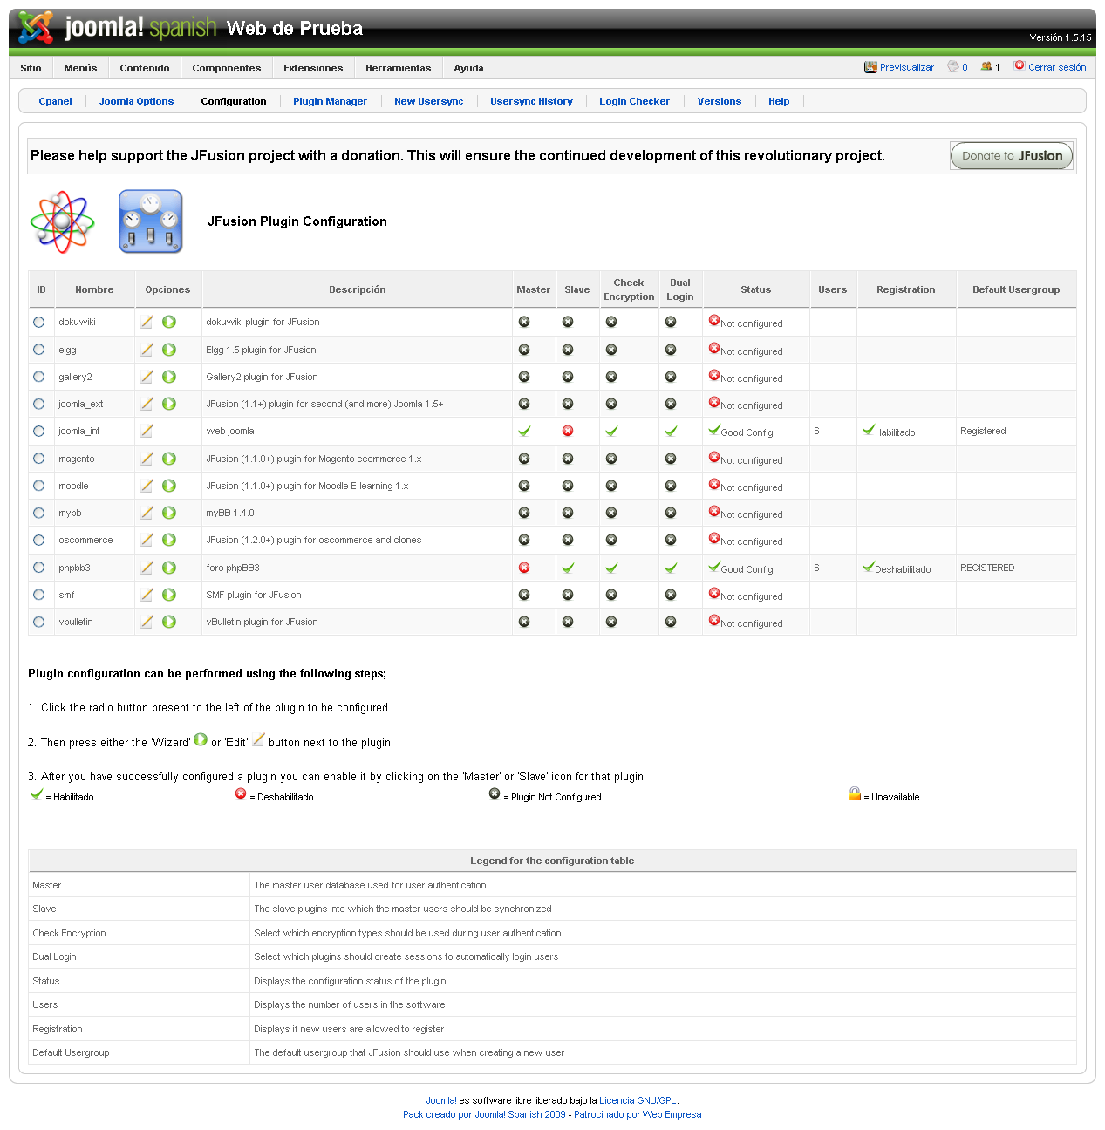The width and height of the screenshot is (1105, 1130).
Task: Select the joomla_ext radio button
Action: (38, 404)
